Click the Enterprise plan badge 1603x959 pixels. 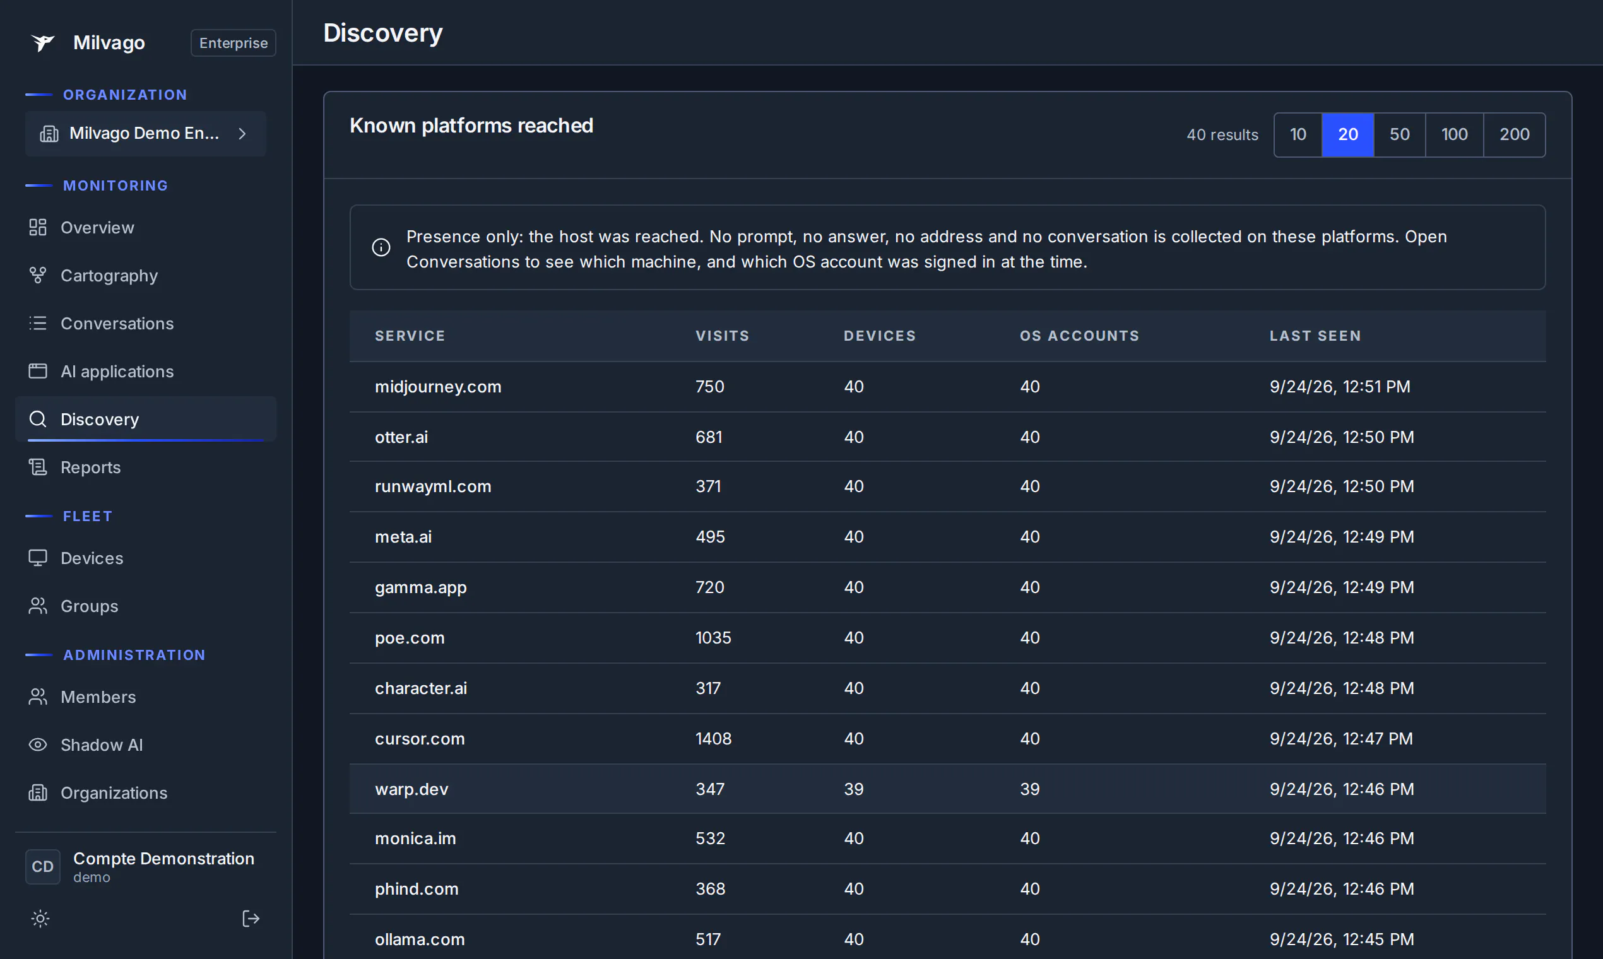[x=234, y=43]
